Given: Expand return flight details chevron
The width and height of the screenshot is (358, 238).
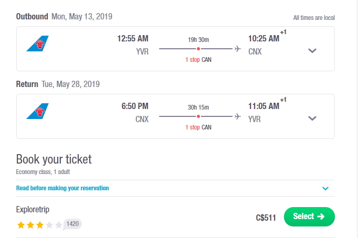Looking at the screenshot, I should click(x=312, y=118).
